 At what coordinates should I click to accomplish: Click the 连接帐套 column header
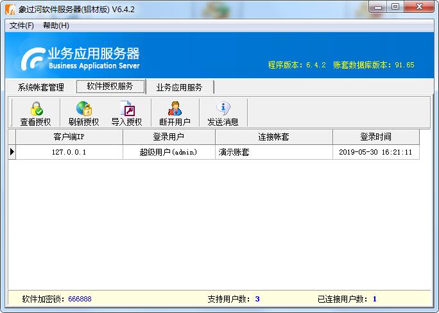pyautogui.click(x=274, y=137)
